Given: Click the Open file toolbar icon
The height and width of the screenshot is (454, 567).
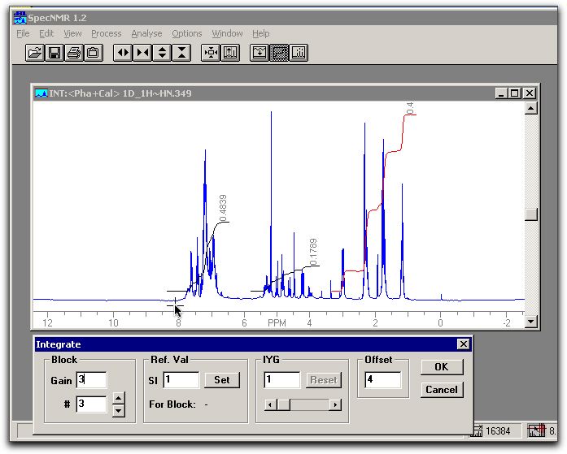Looking at the screenshot, I should pos(35,53).
